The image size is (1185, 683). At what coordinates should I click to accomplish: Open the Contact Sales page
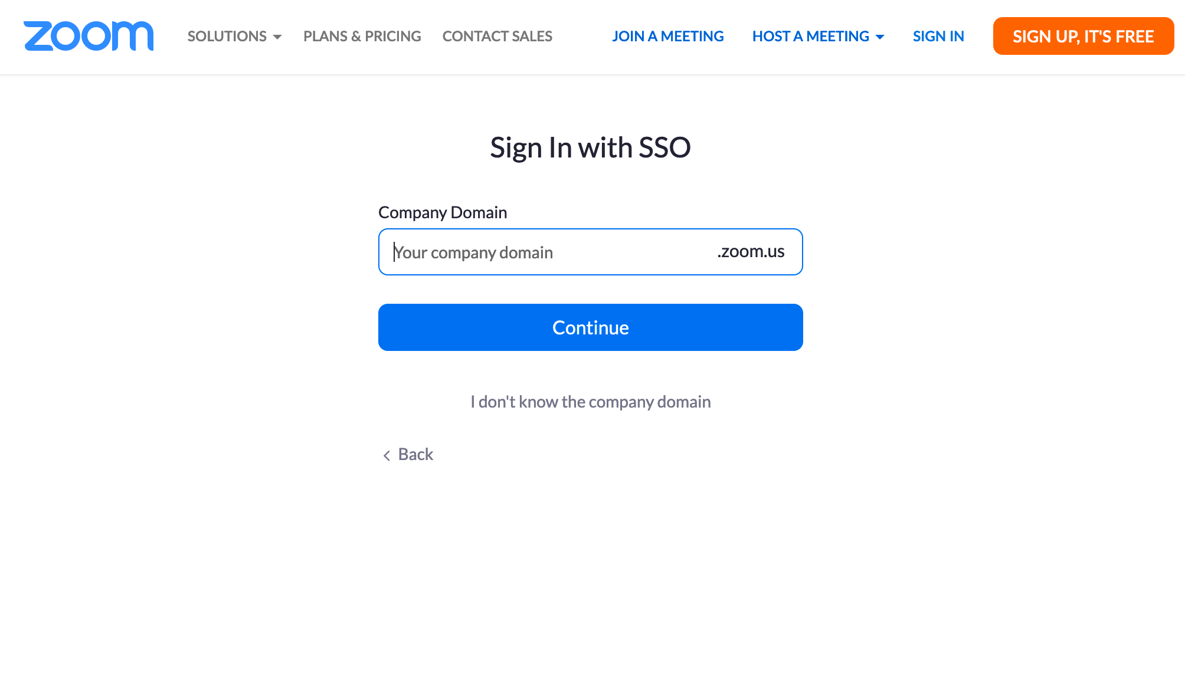point(497,37)
